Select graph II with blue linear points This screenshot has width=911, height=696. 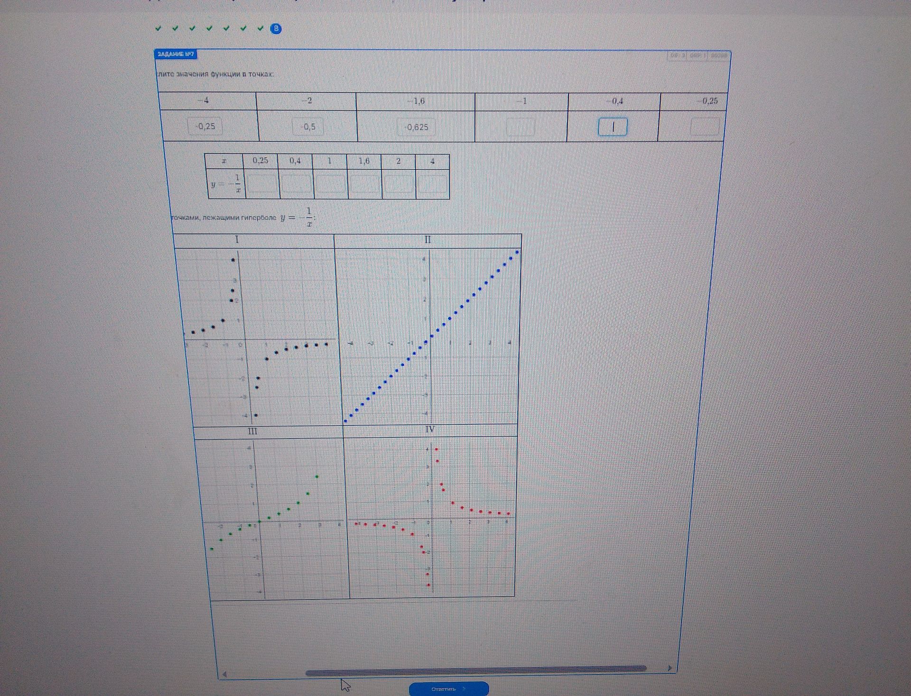click(x=429, y=336)
